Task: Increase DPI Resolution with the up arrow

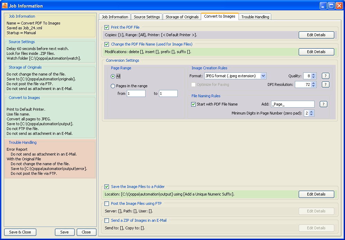Action: click(314, 83)
